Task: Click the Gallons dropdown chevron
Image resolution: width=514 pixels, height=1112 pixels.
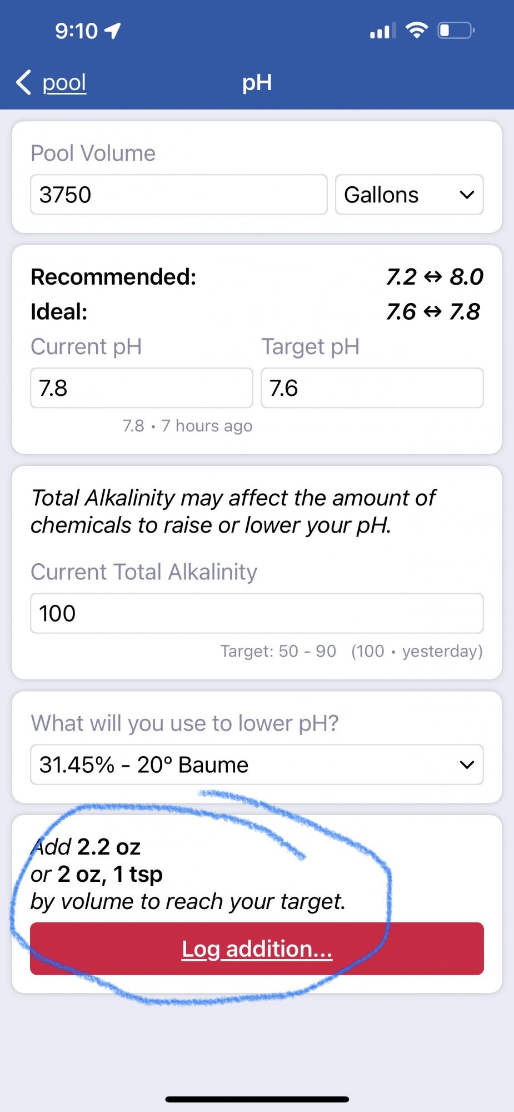Action: pos(467,195)
